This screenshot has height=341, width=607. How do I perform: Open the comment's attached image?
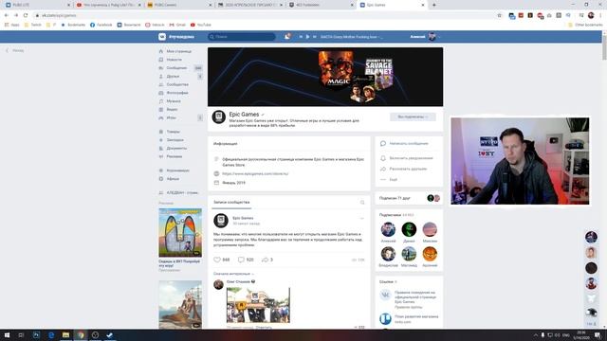click(258, 305)
